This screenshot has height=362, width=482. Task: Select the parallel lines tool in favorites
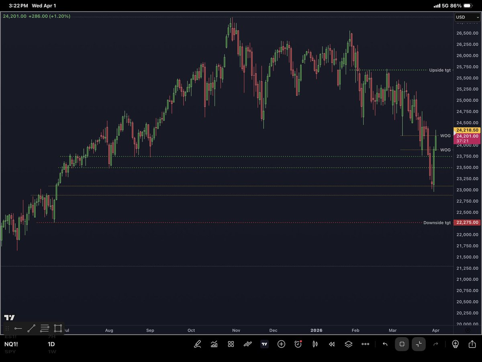[45, 328]
